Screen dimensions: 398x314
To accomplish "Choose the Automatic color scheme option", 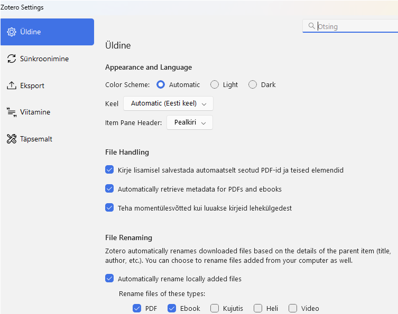I will point(161,84).
